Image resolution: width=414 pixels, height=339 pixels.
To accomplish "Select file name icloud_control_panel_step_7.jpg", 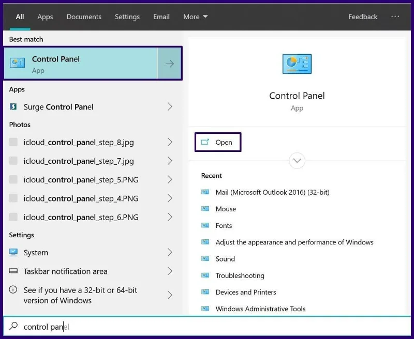I will click(79, 161).
